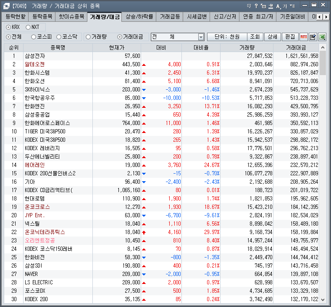Switch to the 등락종목 tab

tap(42, 17)
